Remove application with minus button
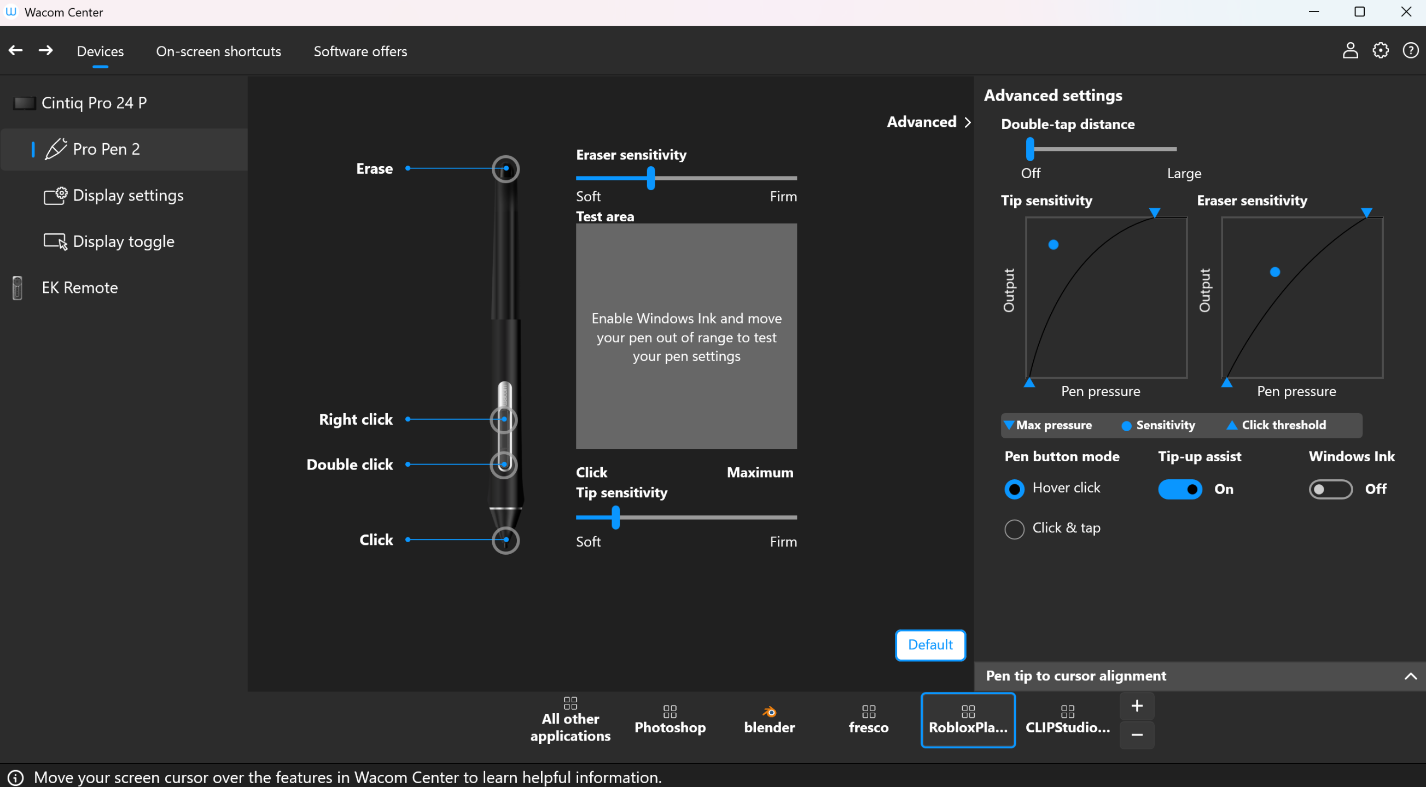 coord(1137,735)
